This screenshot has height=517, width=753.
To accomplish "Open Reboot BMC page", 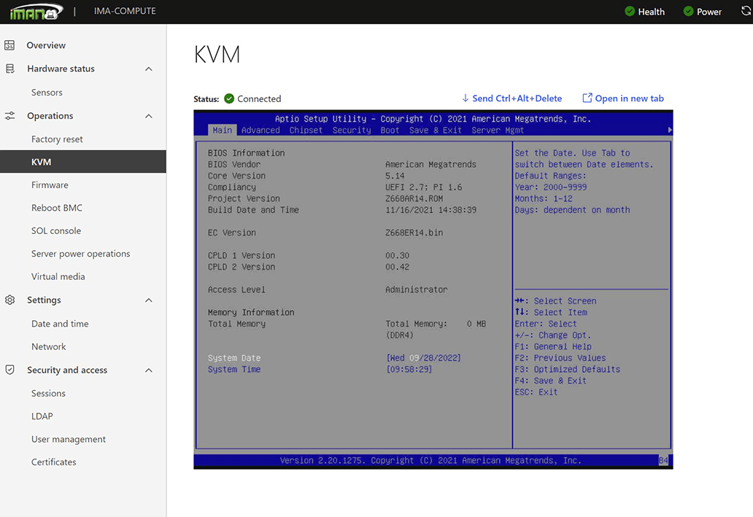I will [x=57, y=208].
